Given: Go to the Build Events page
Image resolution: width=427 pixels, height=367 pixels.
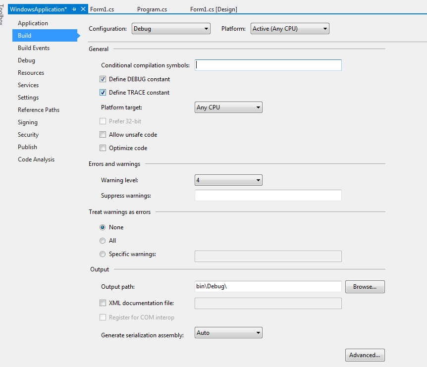Looking at the screenshot, I should click(x=34, y=48).
